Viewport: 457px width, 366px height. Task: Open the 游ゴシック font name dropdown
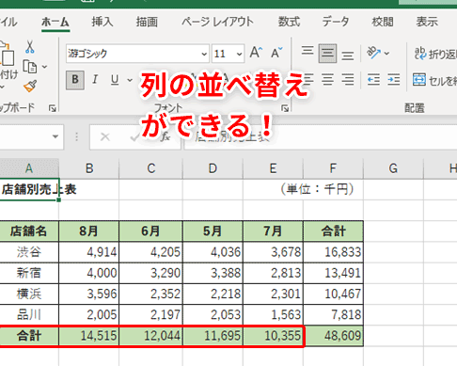click(x=204, y=54)
